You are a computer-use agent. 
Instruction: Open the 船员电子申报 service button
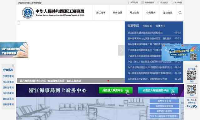click(164, 101)
